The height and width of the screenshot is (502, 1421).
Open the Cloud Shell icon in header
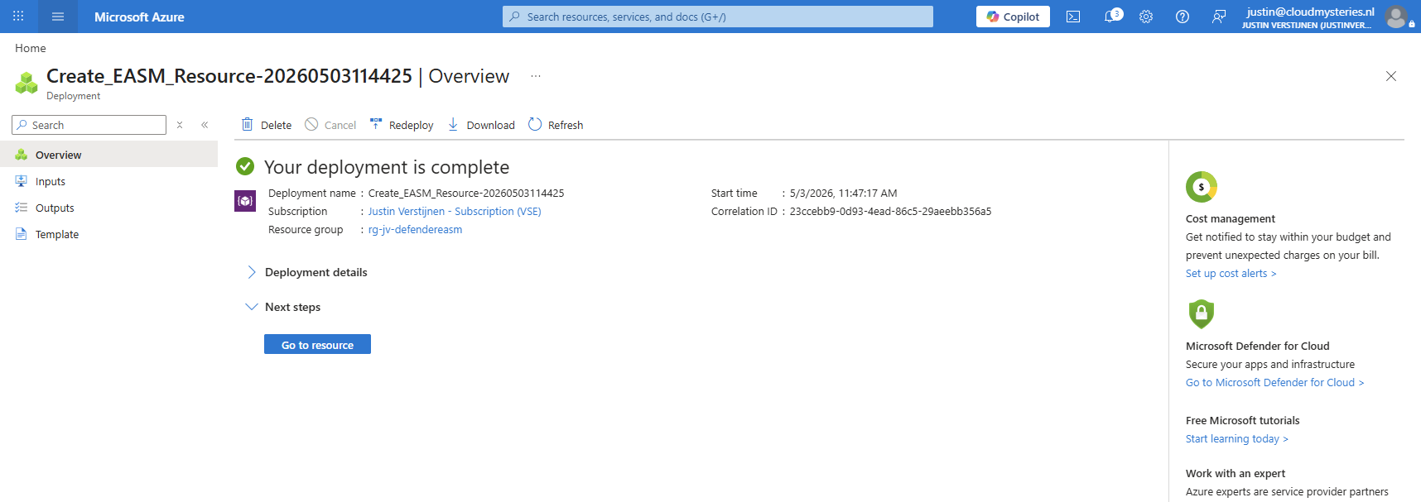pos(1073,17)
